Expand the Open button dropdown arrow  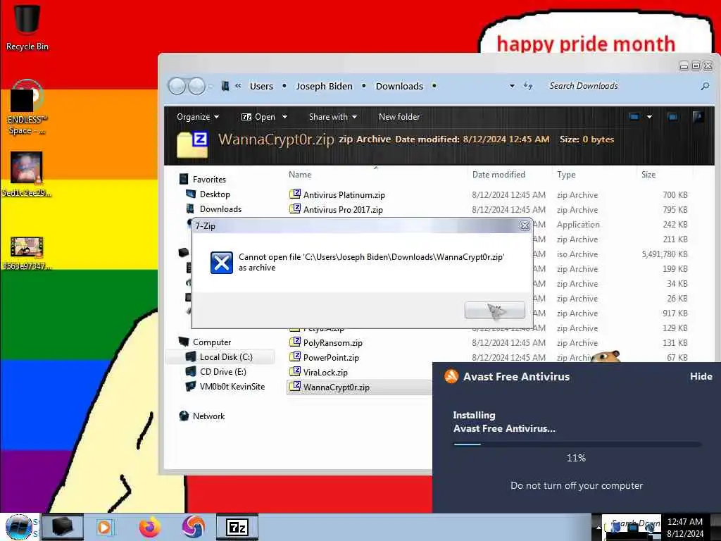pos(284,117)
